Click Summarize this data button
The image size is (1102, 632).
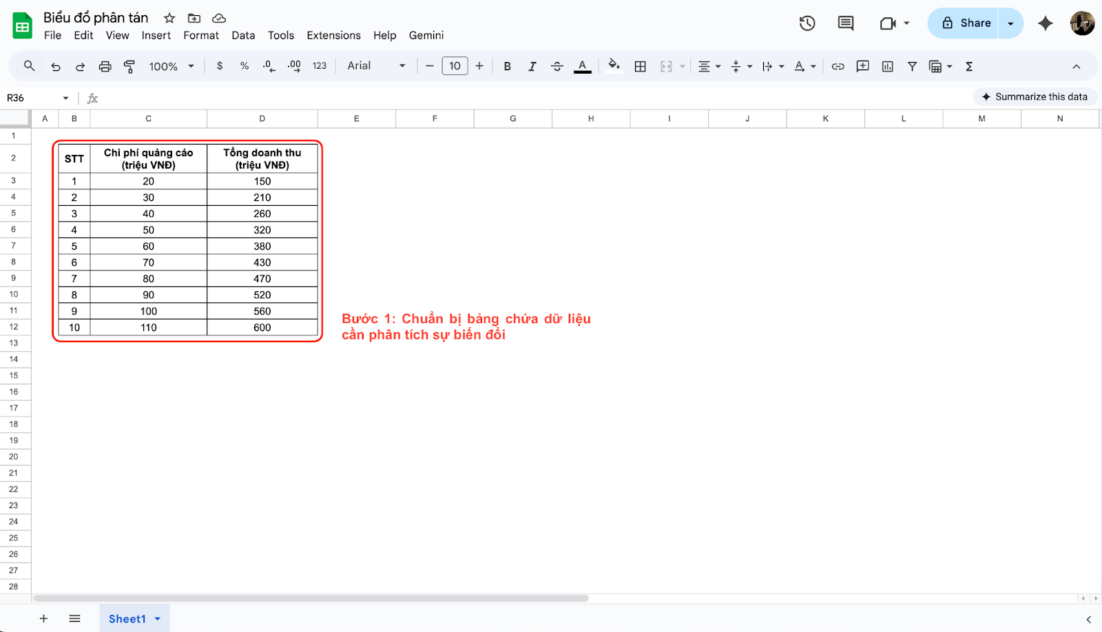[x=1035, y=97]
